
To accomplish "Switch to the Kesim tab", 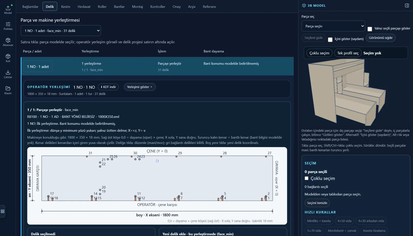I will (x=66, y=6).
